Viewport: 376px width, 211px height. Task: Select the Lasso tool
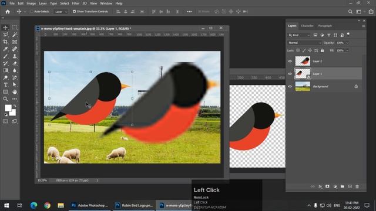pyautogui.click(x=5, y=35)
